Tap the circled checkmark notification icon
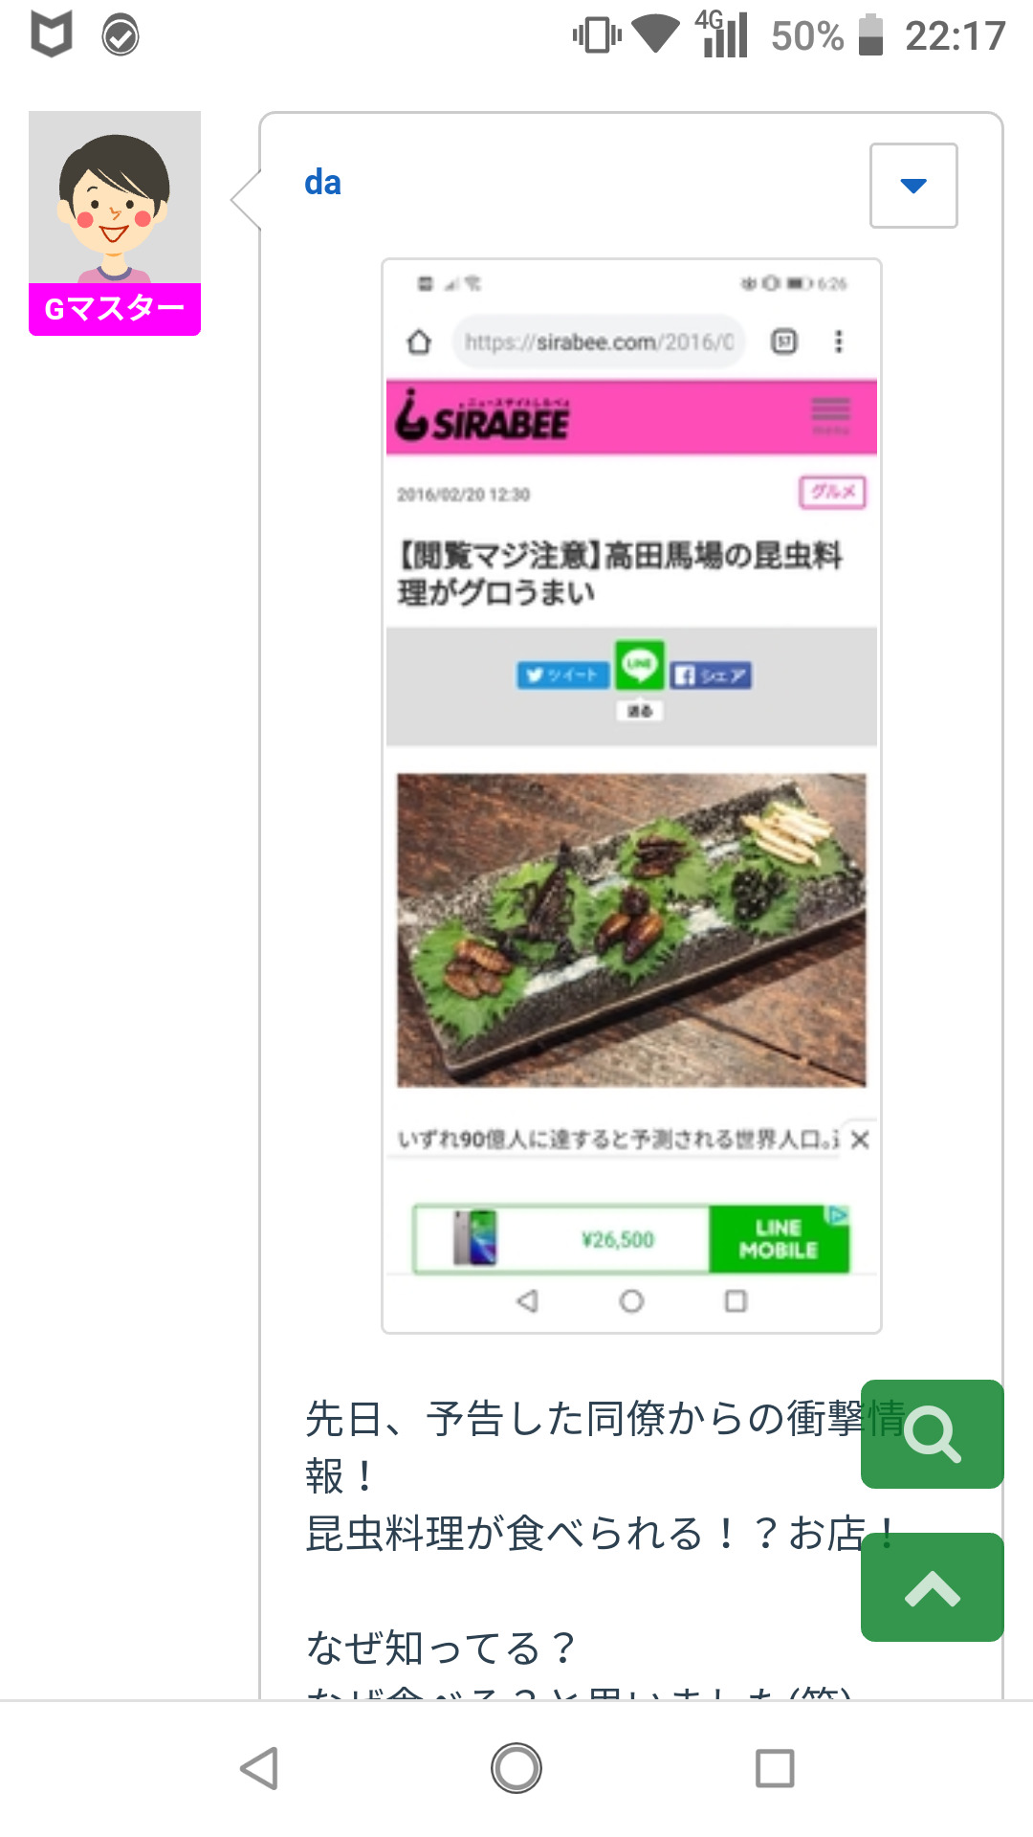 pyautogui.click(x=121, y=36)
